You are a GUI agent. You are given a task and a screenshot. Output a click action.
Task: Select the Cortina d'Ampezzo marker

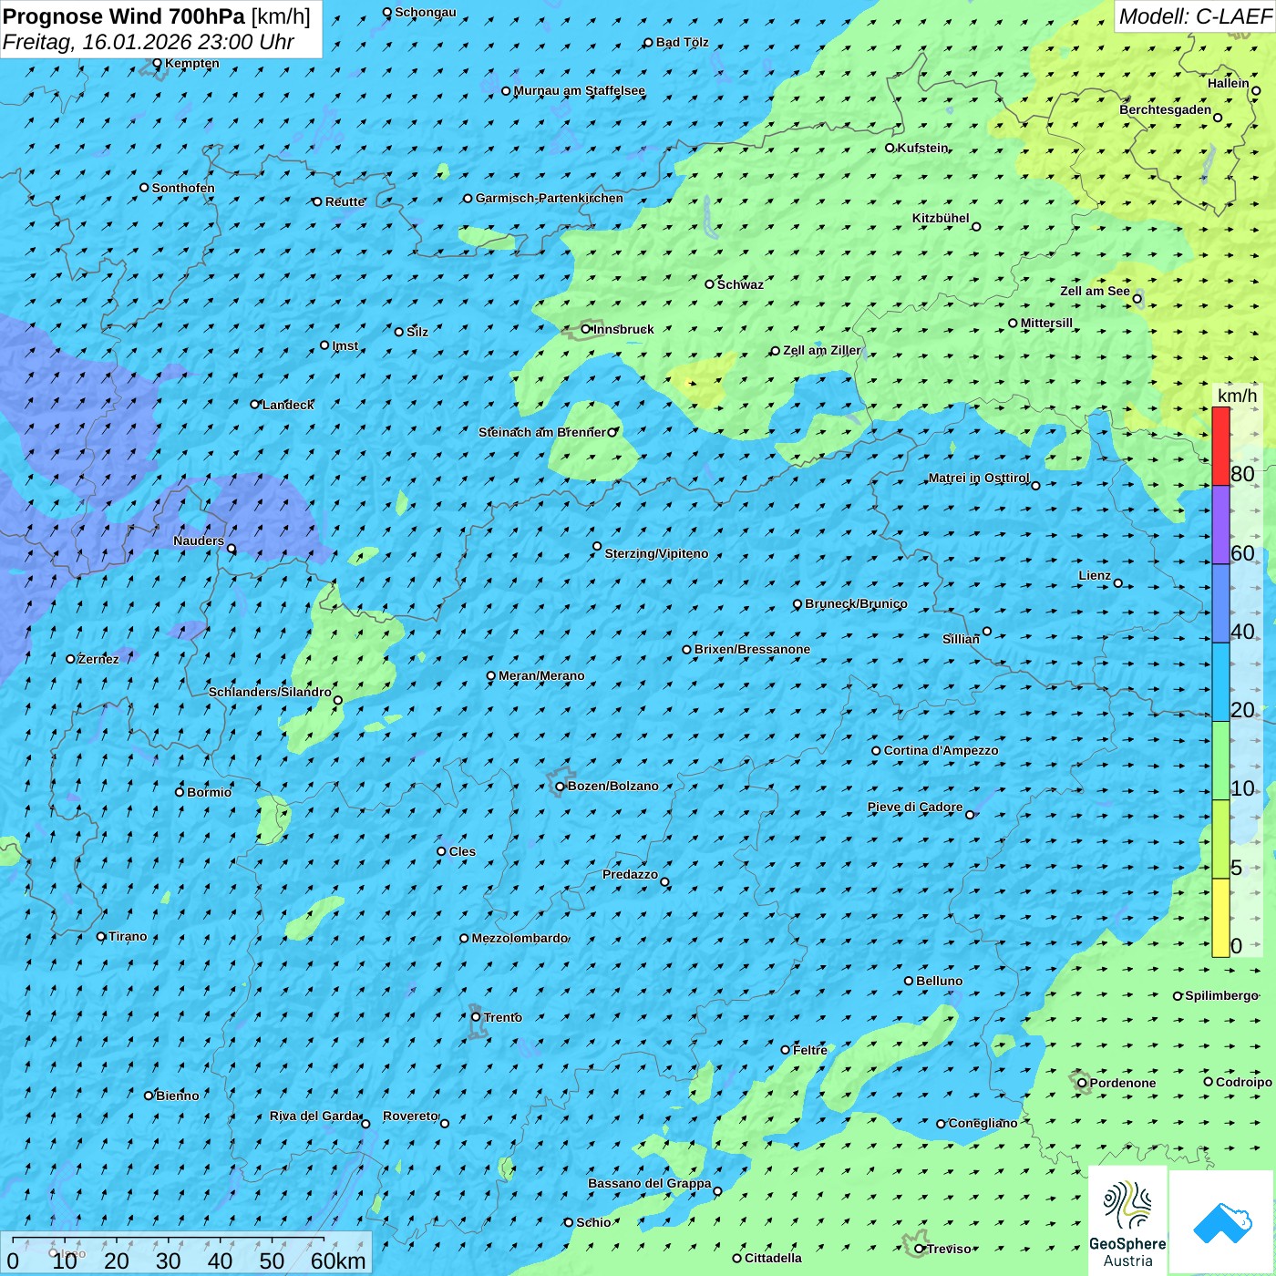click(x=876, y=751)
